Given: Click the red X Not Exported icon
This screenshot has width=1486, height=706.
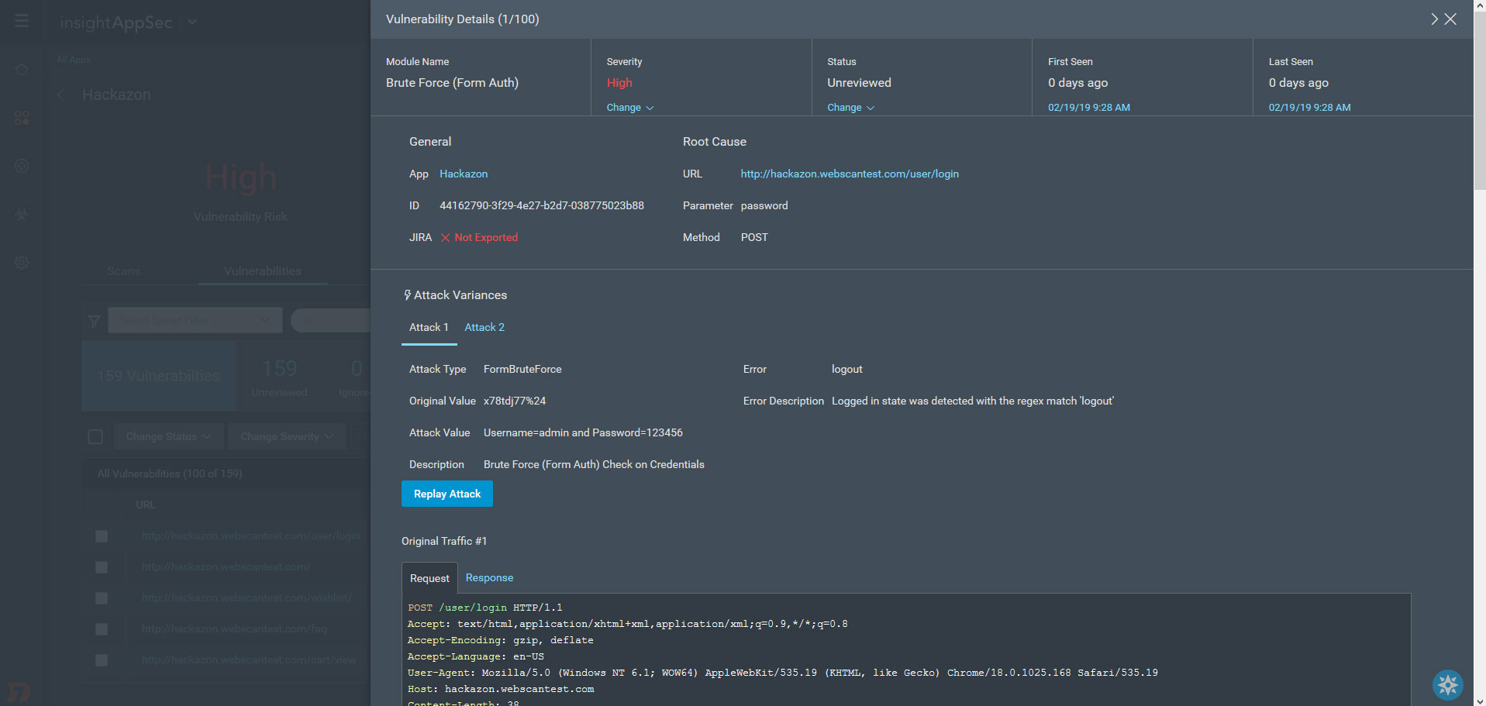Looking at the screenshot, I should coord(445,238).
